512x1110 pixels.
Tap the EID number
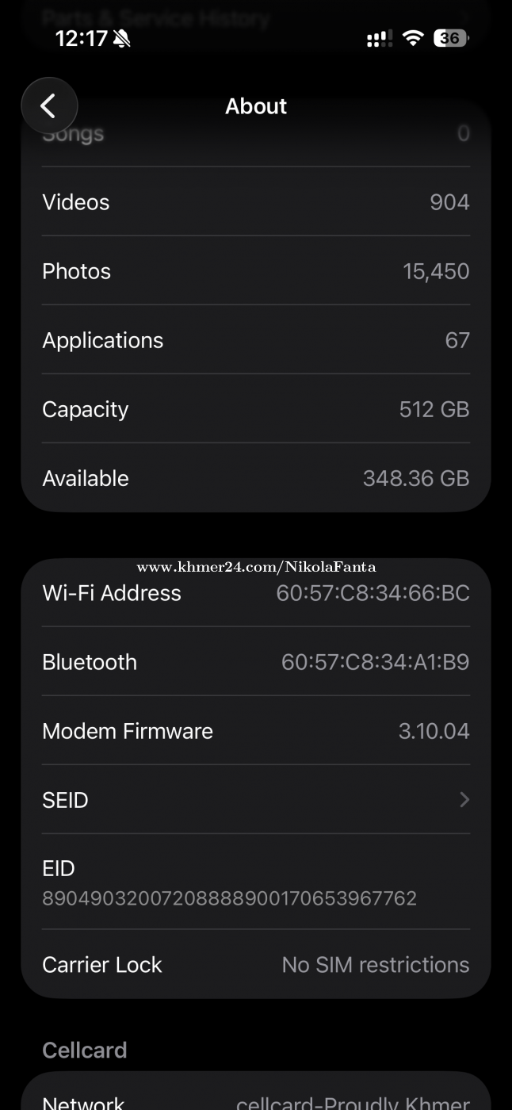229,898
